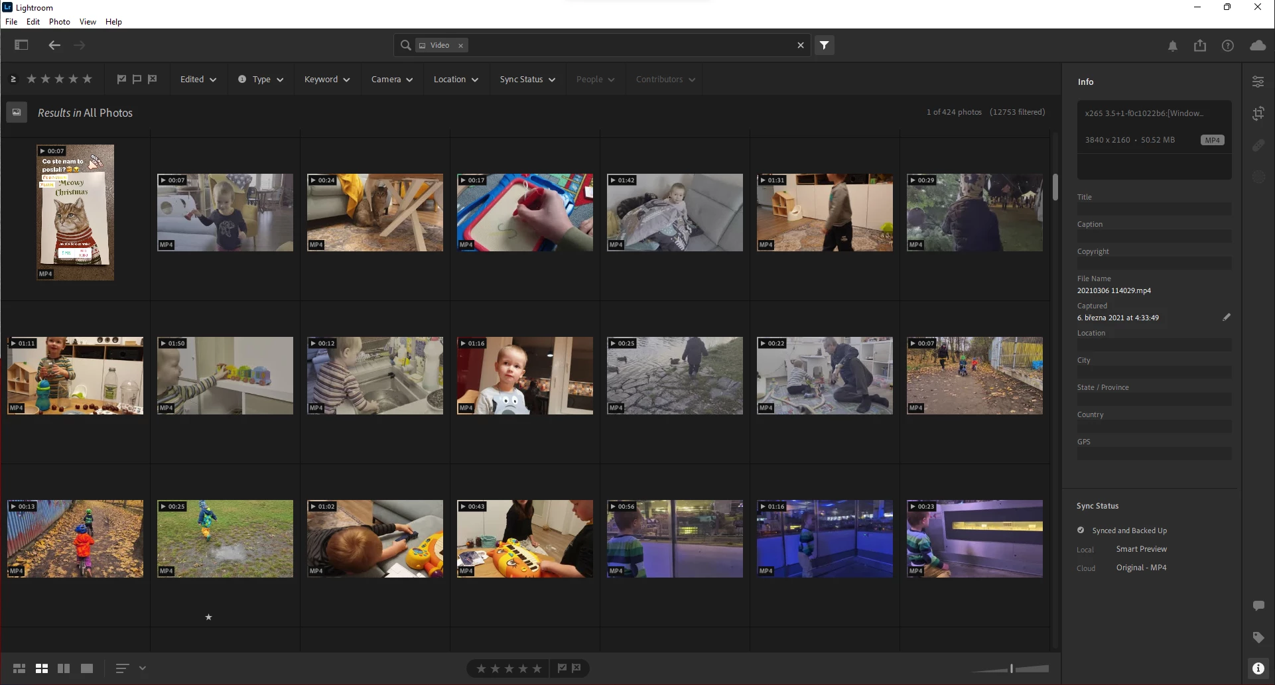
Task: Select the Meowy Christmas cat video thumbnail
Action: [75, 212]
